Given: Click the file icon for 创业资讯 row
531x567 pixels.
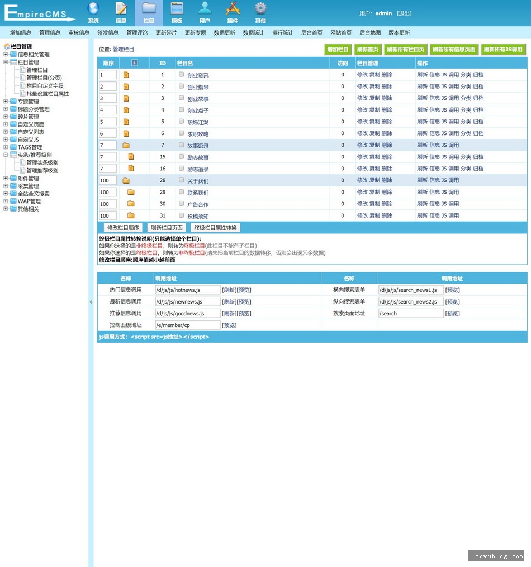Looking at the screenshot, I should [x=126, y=75].
